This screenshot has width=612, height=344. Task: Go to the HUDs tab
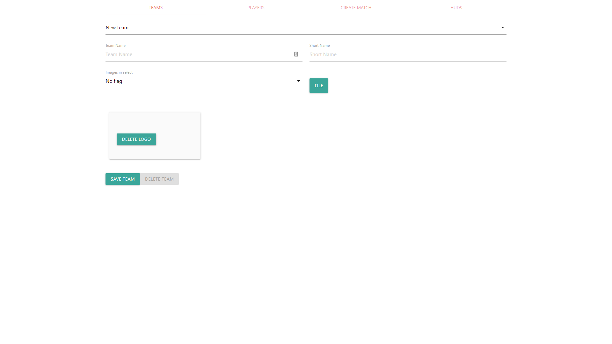pos(456,8)
